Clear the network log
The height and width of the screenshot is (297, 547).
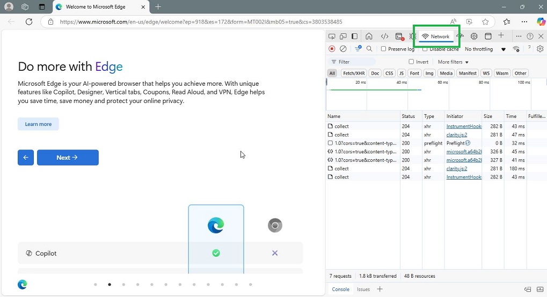pyautogui.click(x=343, y=49)
